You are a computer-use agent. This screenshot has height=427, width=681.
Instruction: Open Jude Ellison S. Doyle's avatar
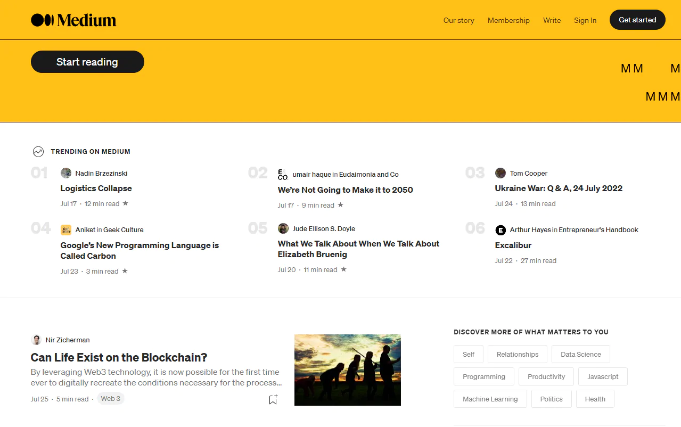coord(283,228)
